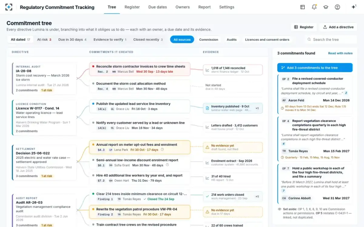Switch to the Owners tab
This screenshot has height=227, width=364.
(183, 7)
